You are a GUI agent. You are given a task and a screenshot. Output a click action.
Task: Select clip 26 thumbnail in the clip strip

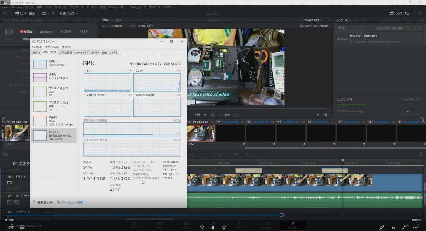point(201,133)
